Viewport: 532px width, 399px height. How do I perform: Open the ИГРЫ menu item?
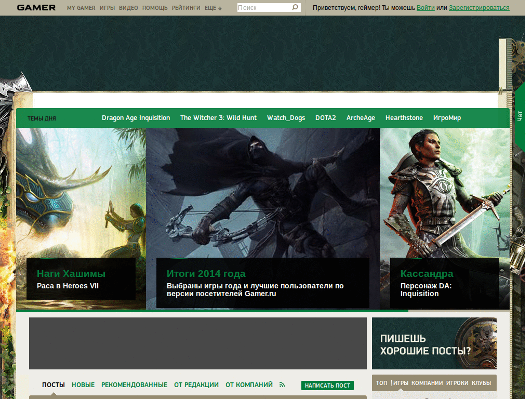(x=107, y=8)
